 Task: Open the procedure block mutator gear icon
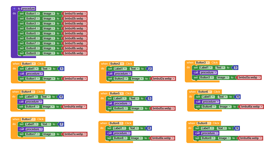tap(14, 8)
